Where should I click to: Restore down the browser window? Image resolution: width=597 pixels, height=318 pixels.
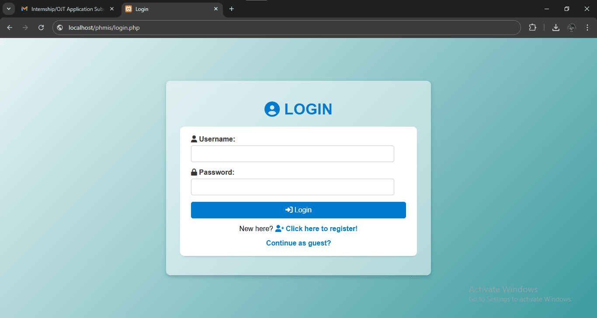click(567, 9)
